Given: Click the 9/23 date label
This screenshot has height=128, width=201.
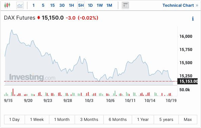Looking at the screenshot, I should click(48, 100).
